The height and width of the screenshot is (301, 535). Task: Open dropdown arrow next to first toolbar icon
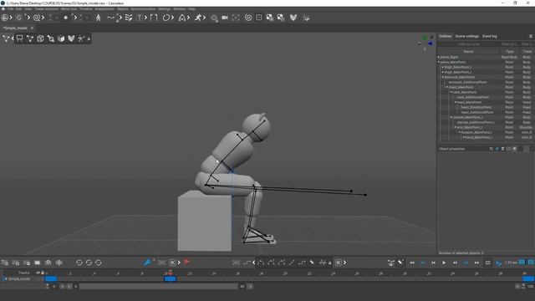coord(11,18)
